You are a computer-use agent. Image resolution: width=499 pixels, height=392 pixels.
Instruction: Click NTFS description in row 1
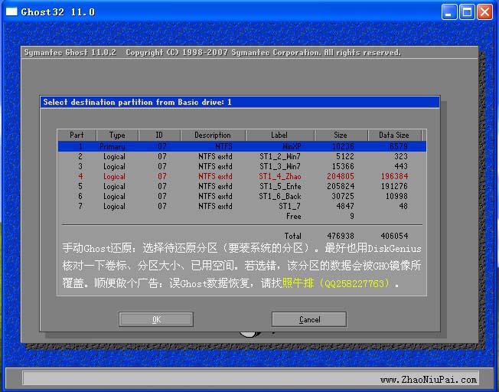tap(223, 146)
